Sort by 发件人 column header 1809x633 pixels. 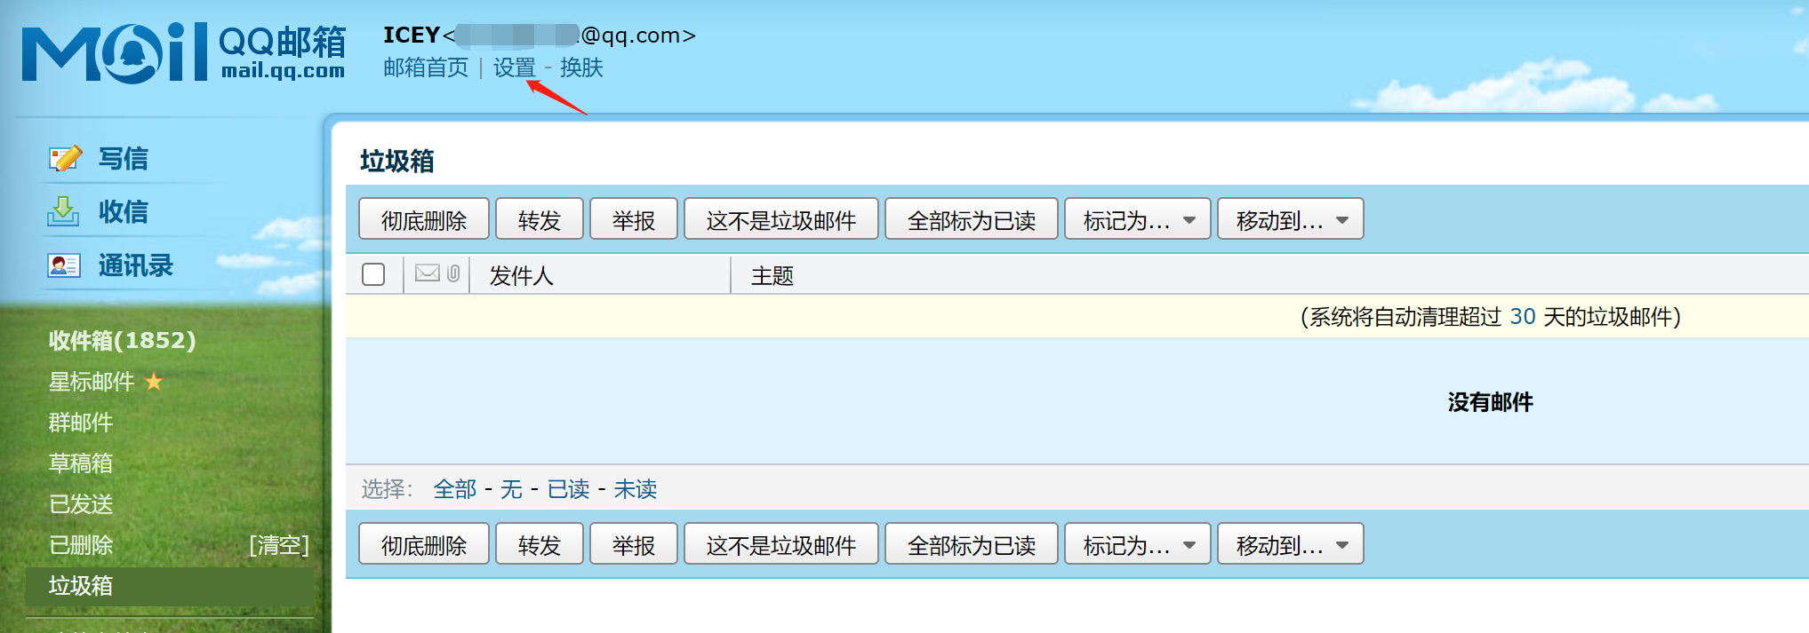(x=522, y=276)
